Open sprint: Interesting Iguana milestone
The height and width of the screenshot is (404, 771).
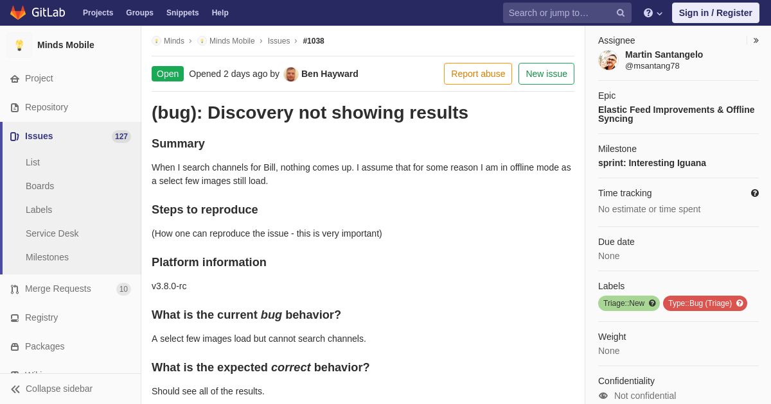(652, 163)
